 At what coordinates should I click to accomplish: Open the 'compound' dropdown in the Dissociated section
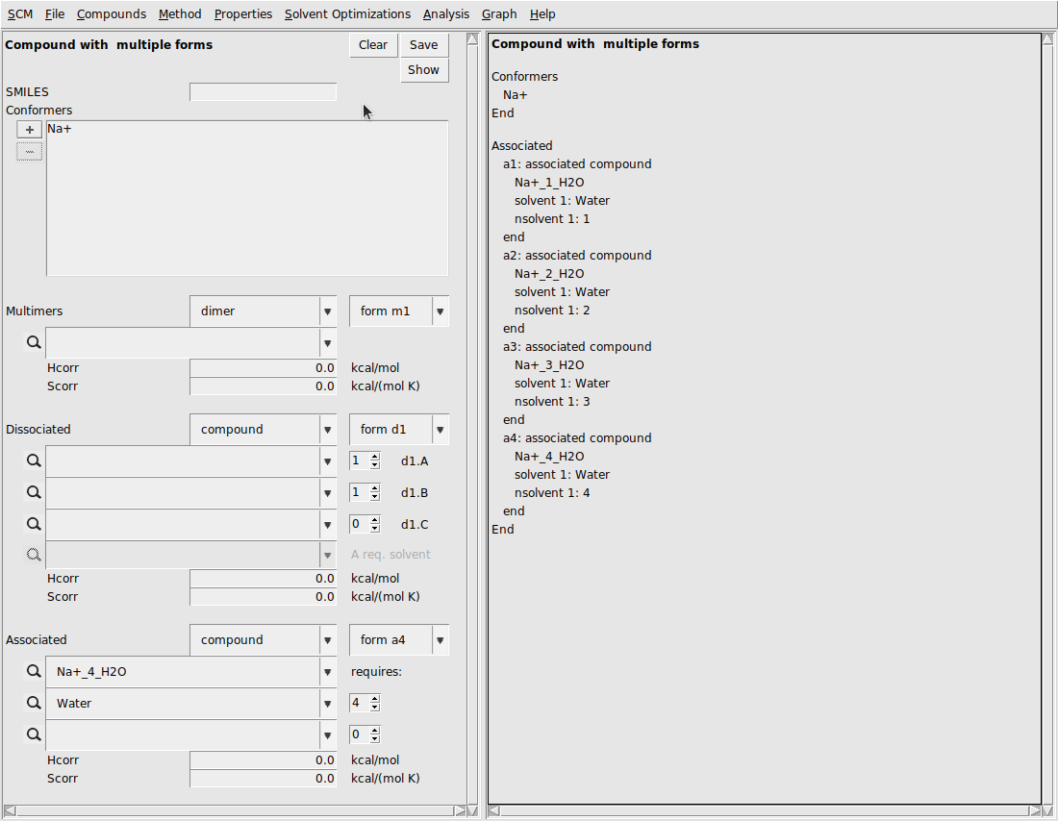[x=328, y=429]
